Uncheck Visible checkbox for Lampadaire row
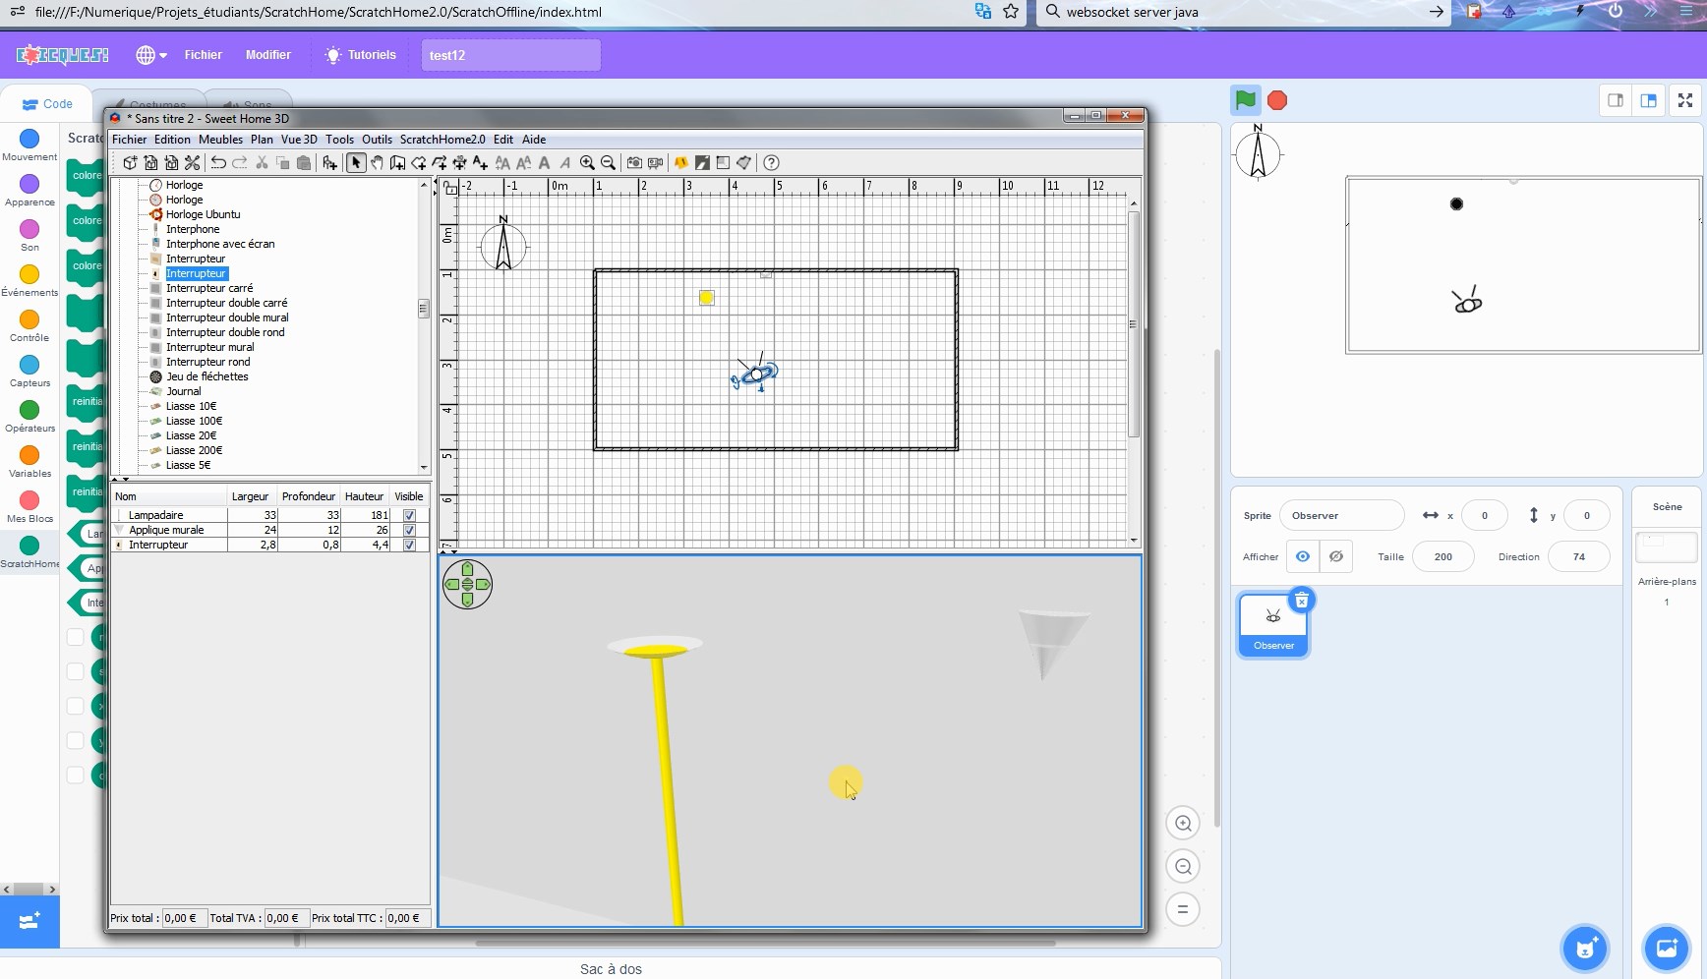This screenshot has height=979, width=1707. [x=409, y=515]
